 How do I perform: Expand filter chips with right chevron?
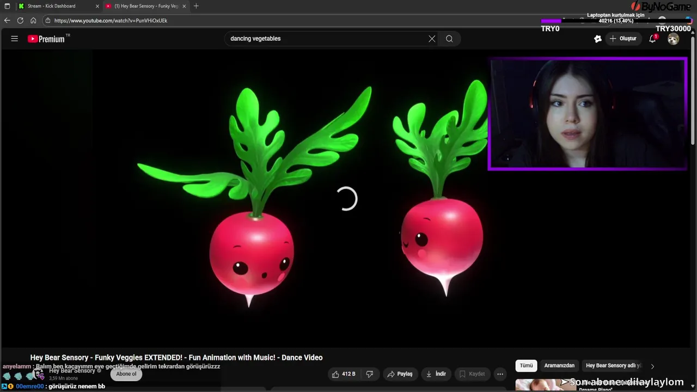[652, 366]
